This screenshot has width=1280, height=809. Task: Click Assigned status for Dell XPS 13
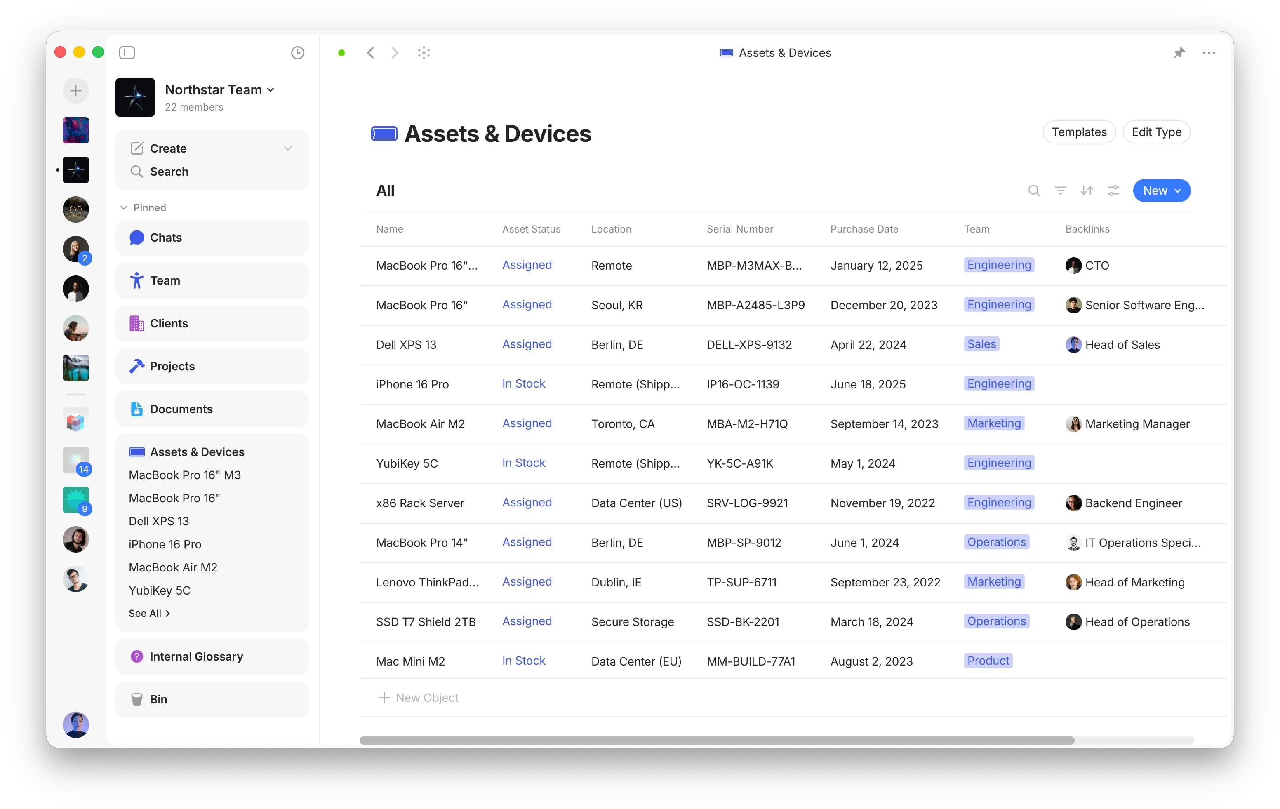[x=527, y=344]
